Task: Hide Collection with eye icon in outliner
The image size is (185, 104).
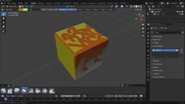Action: (x=180, y=12)
